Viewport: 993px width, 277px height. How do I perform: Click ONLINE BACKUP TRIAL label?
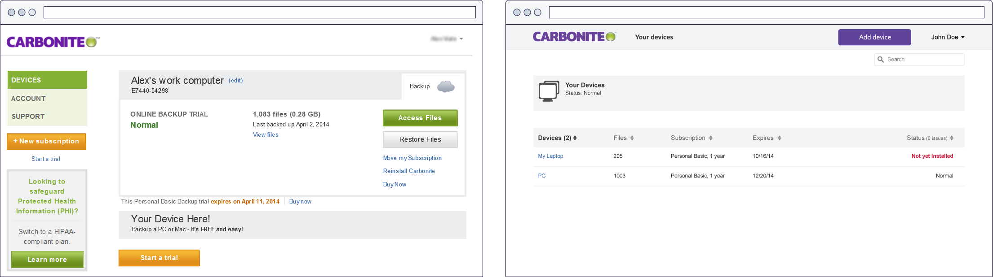click(169, 114)
